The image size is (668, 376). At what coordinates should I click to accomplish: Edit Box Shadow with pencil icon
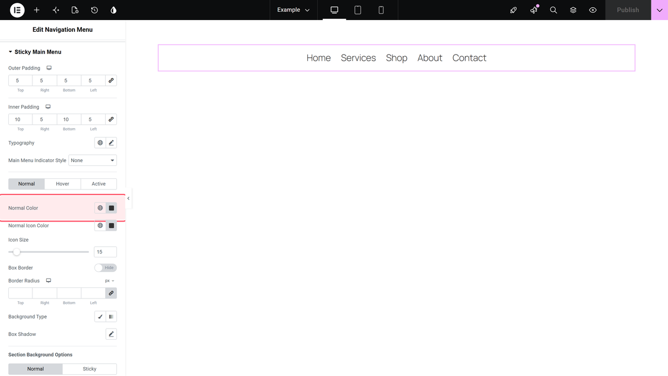tap(111, 334)
